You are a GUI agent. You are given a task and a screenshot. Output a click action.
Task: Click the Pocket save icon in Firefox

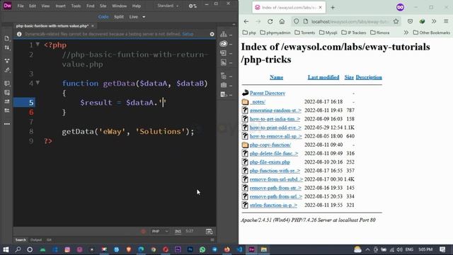(411, 21)
